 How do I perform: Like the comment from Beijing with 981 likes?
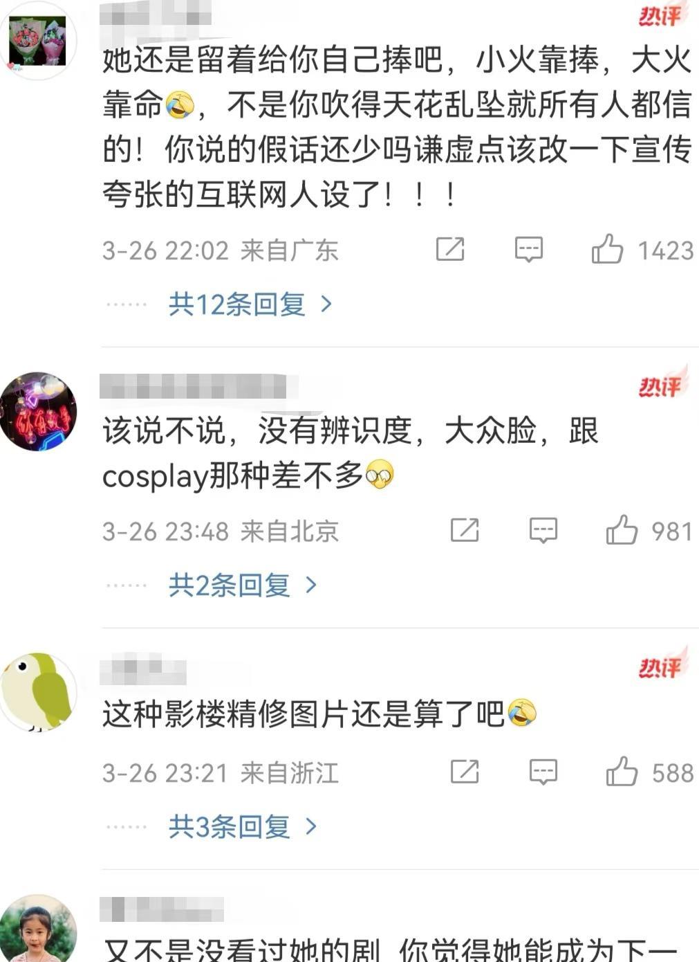(x=622, y=530)
